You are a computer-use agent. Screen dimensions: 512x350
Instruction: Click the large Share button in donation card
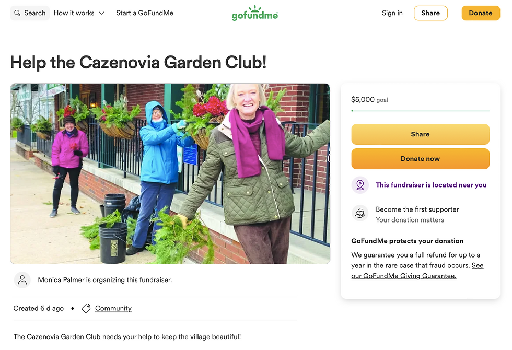[420, 134]
